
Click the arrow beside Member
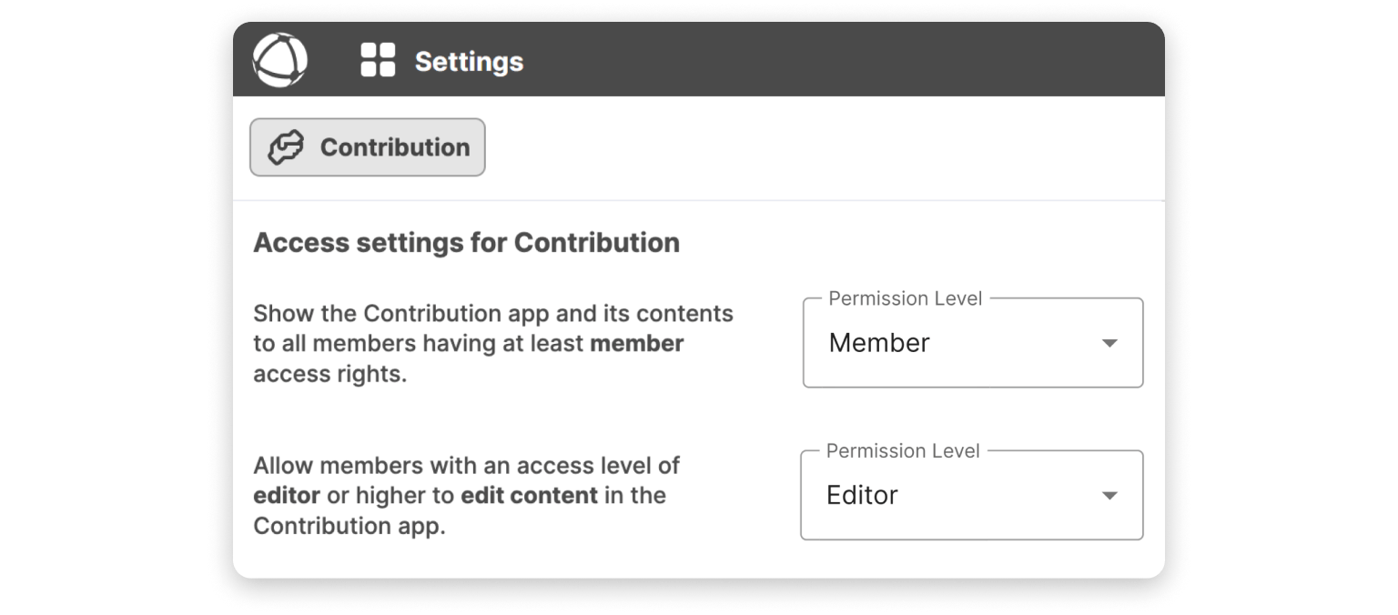(x=1109, y=343)
